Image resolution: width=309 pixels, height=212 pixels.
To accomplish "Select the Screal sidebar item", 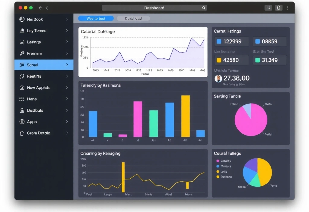I will 44,65.
